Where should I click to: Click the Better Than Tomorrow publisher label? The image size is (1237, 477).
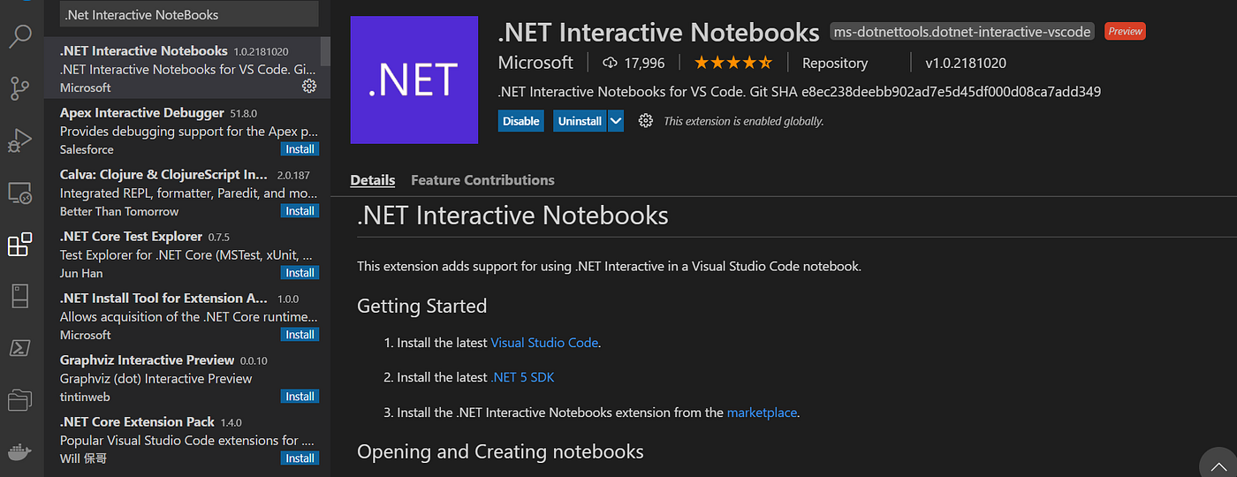pyautogui.click(x=119, y=211)
